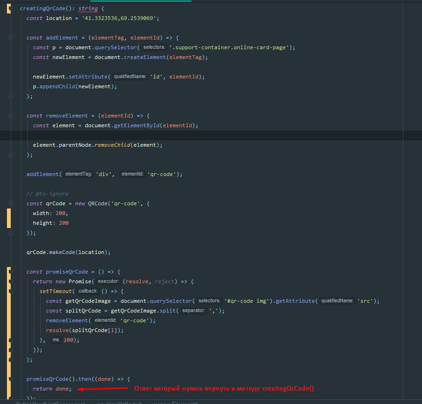Click the height value 200
Viewport: 422px width, 404px height.
pos(64,223)
